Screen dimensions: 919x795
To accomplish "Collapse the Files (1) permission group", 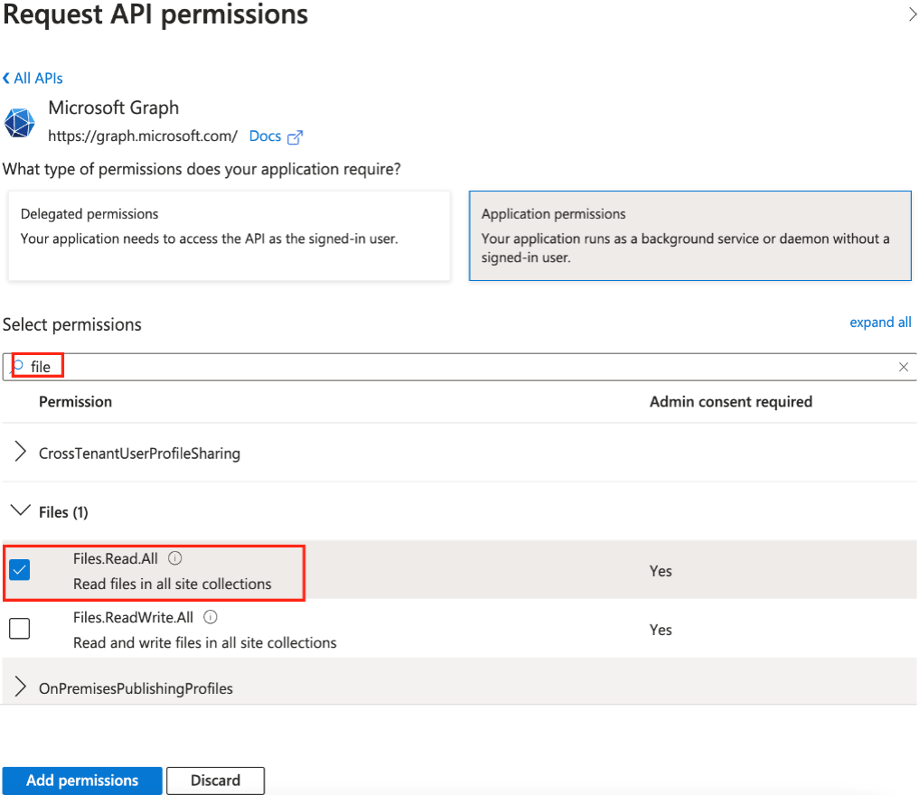I will pos(21,510).
